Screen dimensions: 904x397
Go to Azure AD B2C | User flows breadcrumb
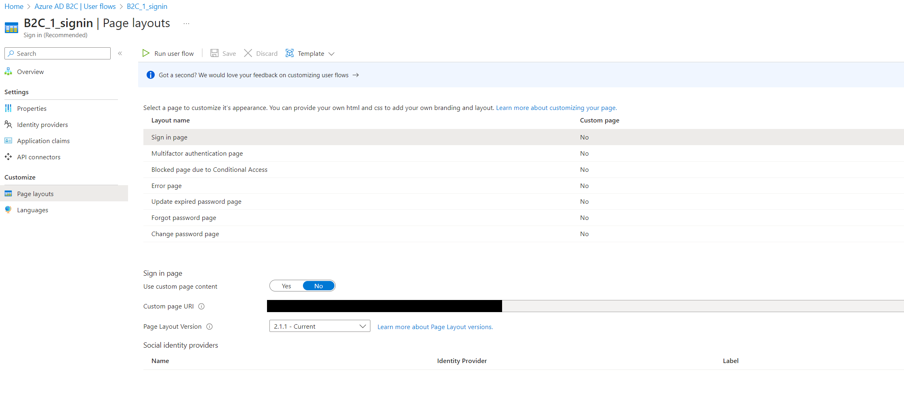75,6
